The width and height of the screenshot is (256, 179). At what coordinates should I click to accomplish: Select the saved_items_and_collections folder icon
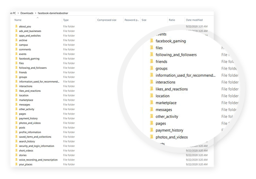[x=16, y=137]
